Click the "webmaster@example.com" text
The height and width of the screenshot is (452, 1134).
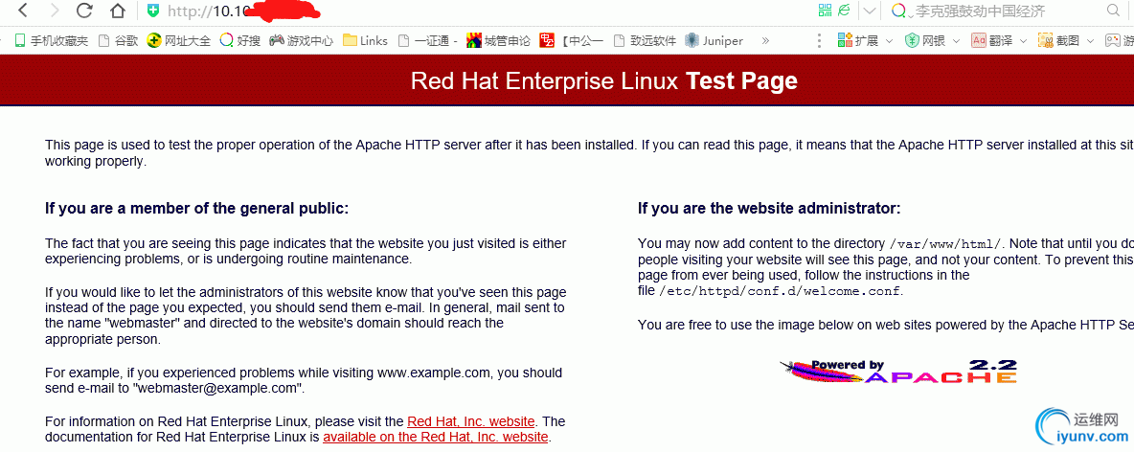(217, 389)
